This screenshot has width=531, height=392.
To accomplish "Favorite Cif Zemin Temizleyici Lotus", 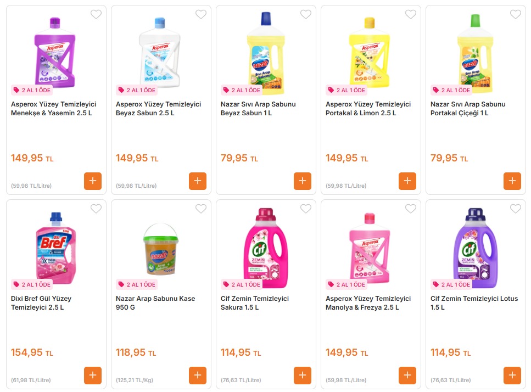I will pyautogui.click(x=516, y=209).
